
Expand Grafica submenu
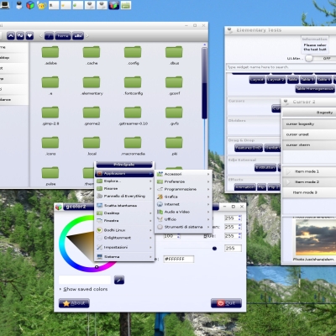click(x=183, y=197)
